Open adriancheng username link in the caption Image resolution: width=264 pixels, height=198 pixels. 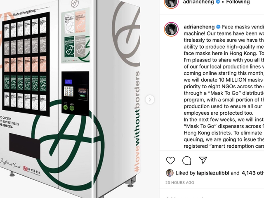click(x=199, y=27)
